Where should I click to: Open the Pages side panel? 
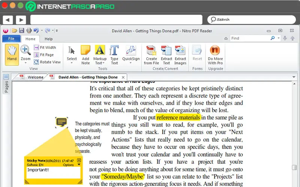tap(6, 84)
